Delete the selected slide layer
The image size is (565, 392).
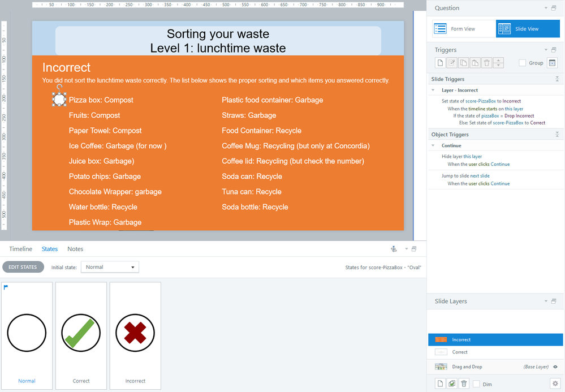464,384
